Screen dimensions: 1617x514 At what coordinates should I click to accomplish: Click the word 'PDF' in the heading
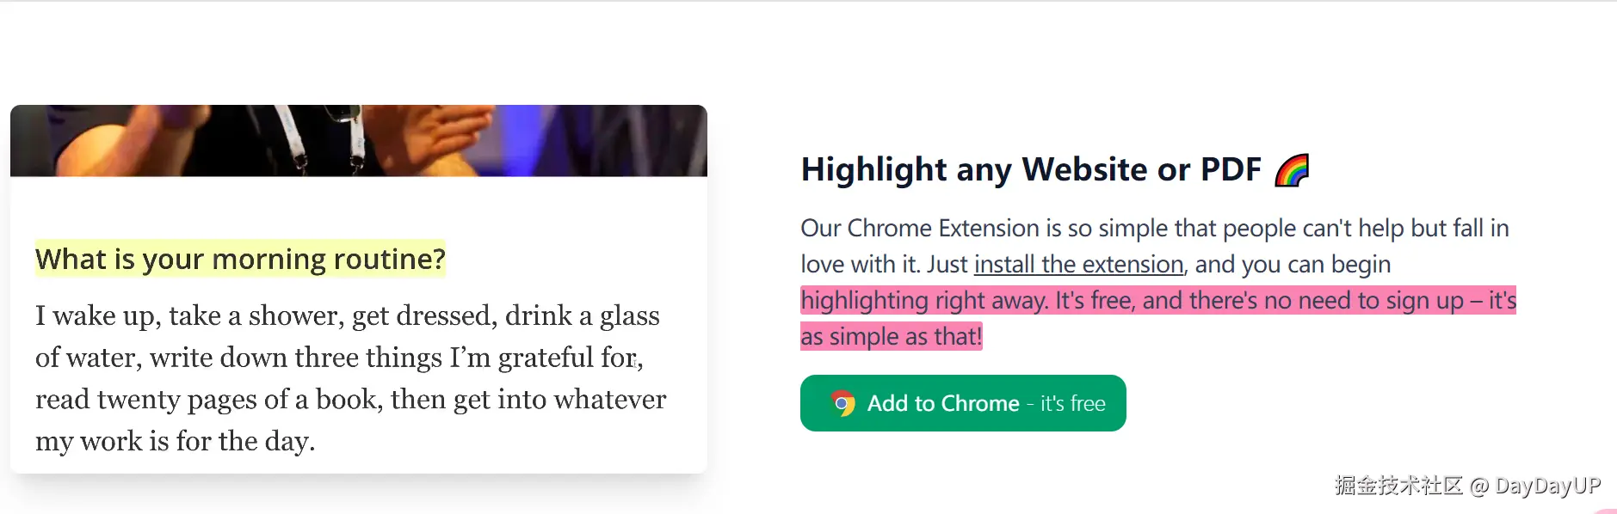point(1231,169)
